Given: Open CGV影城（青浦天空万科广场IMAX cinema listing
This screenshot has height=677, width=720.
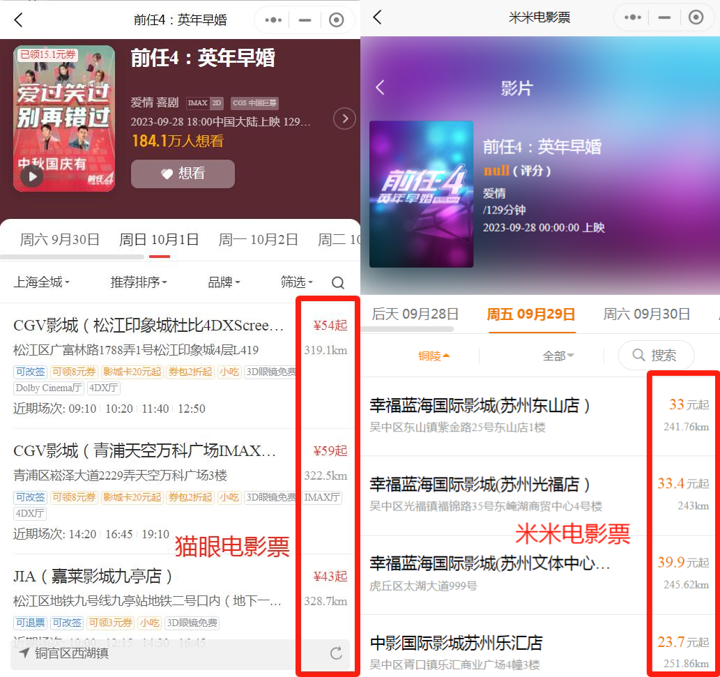Looking at the screenshot, I should coord(145,450).
